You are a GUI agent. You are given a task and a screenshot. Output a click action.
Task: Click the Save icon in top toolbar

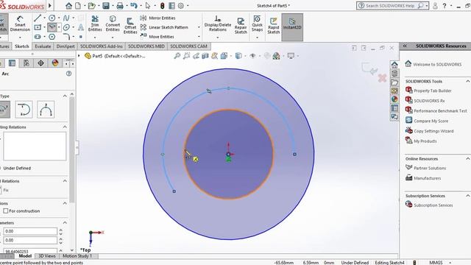pyautogui.click(x=106, y=6)
